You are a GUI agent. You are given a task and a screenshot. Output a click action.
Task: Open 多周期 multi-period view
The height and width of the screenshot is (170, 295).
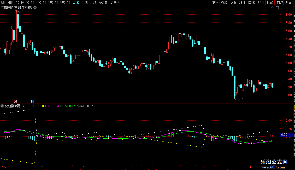click(x=103, y=2)
